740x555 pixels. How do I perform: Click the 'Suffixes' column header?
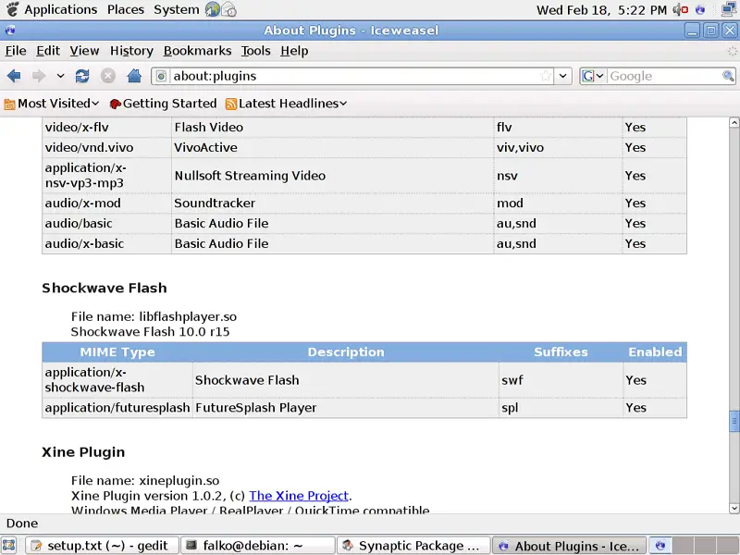[561, 352]
